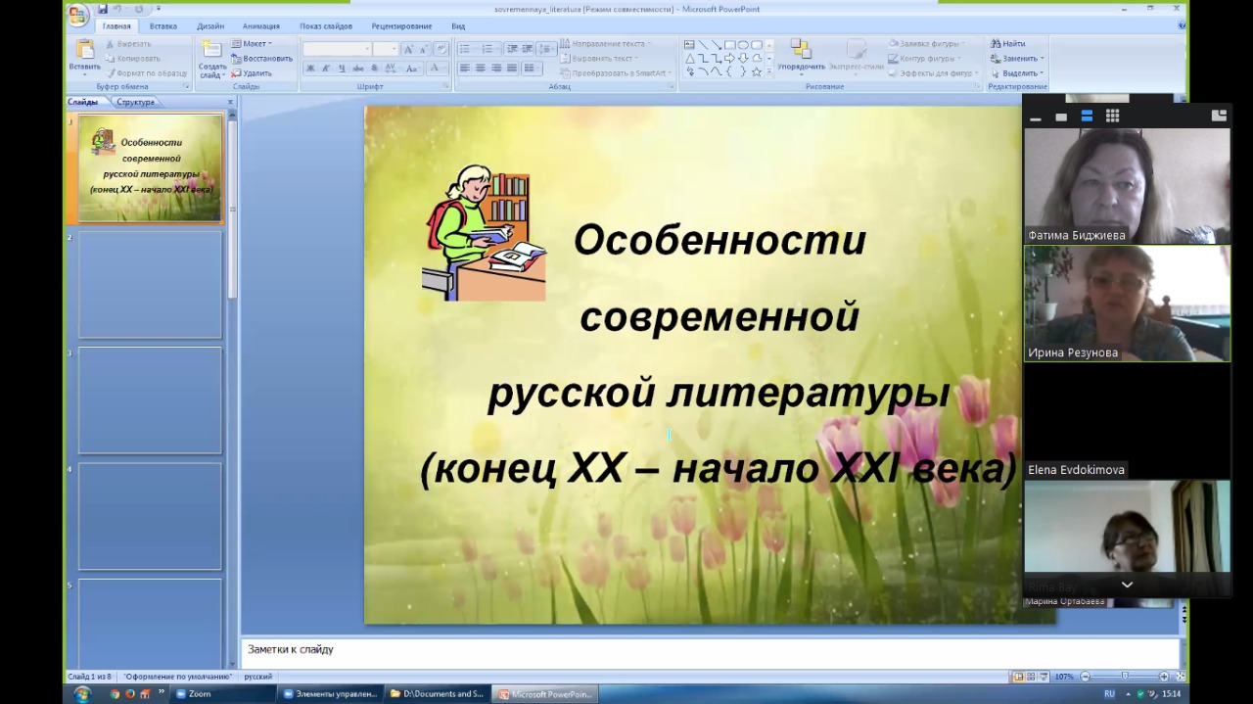
Task: Click the increase font size icon
Action: (408, 49)
